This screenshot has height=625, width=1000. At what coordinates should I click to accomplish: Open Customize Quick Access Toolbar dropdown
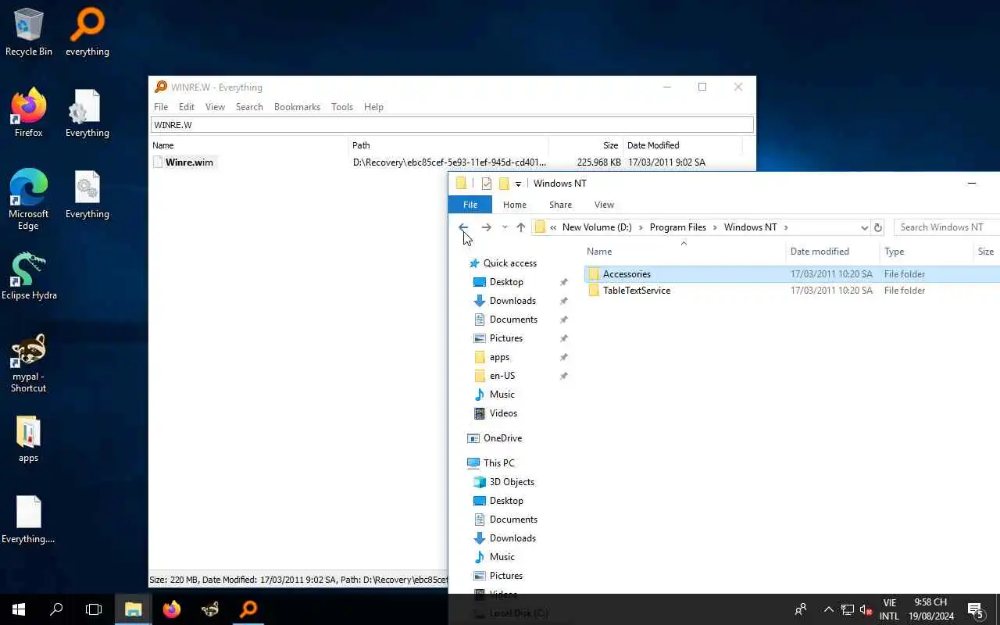pyautogui.click(x=518, y=184)
